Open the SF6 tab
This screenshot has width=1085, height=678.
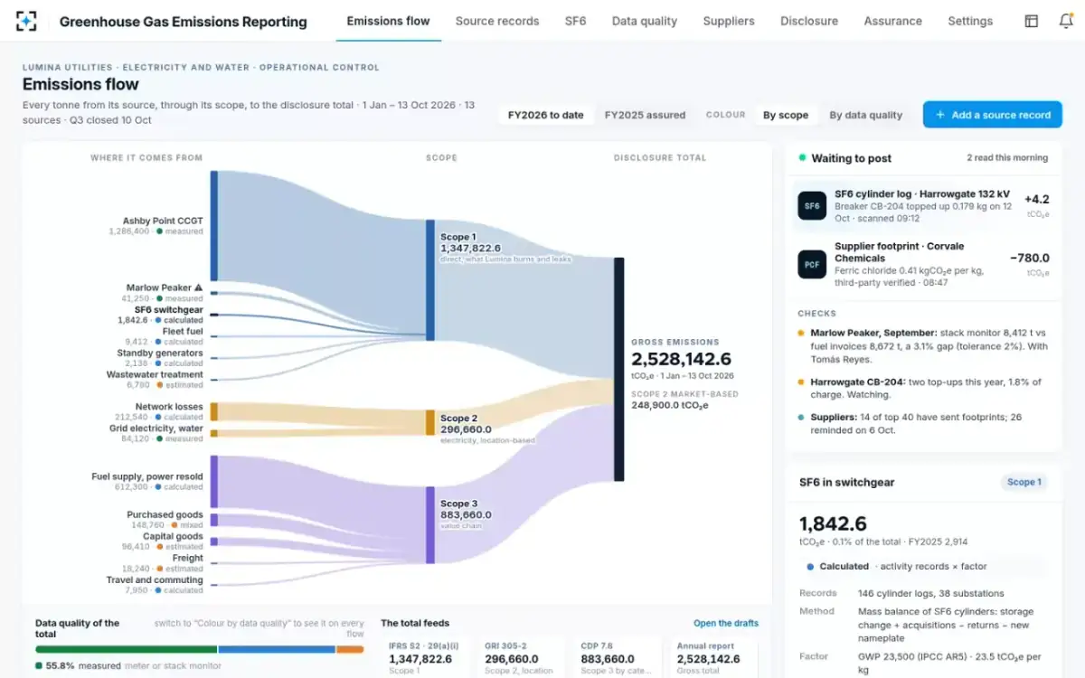[575, 21]
